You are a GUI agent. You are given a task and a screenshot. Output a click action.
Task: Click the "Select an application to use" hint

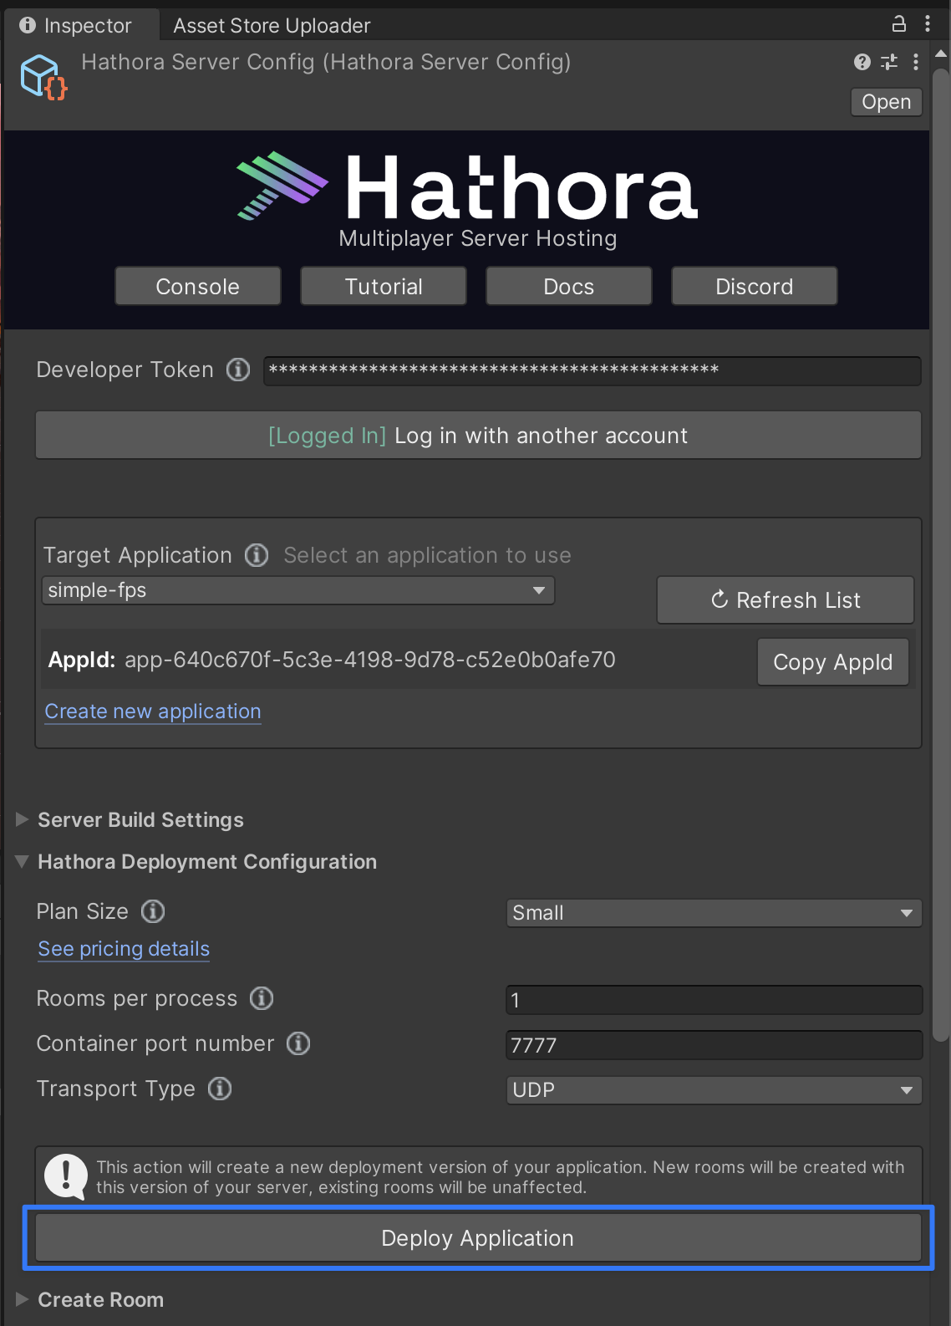pos(427,555)
